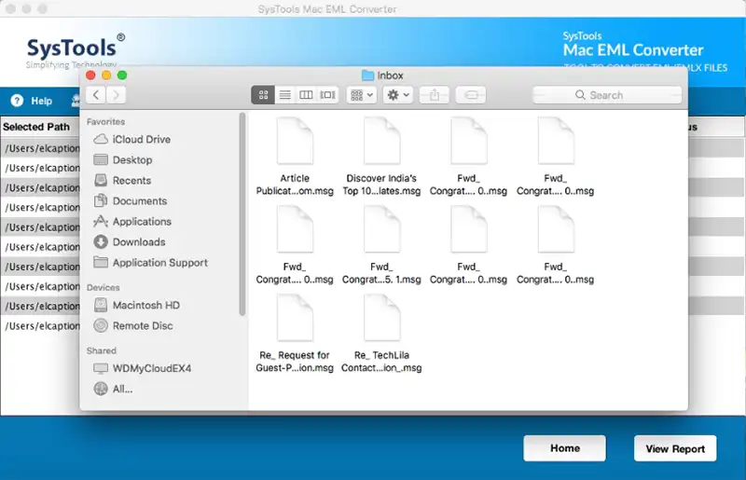Open Recents in Finder sidebar
746x480 pixels.
tap(131, 180)
